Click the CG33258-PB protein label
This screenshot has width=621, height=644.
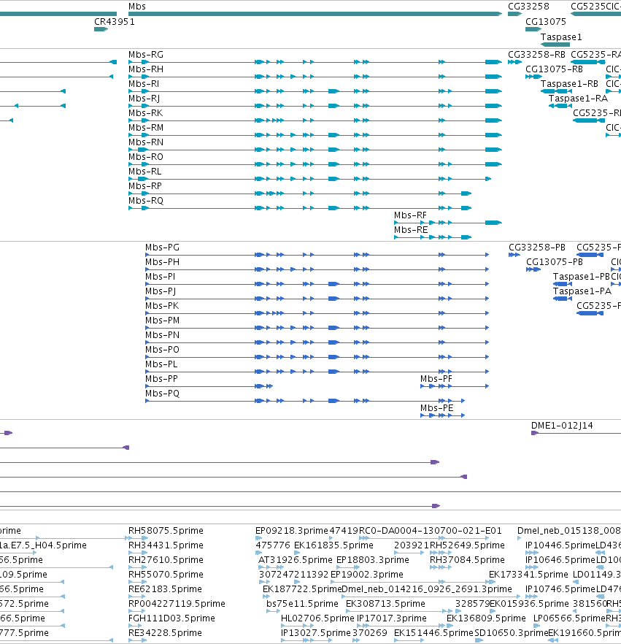(537, 248)
